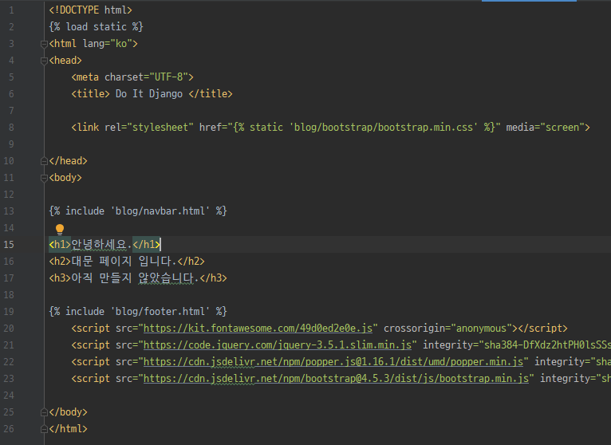Click line number 8 in the gutter
The height and width of the screenshot is (445, 611).
click(11, 128)
